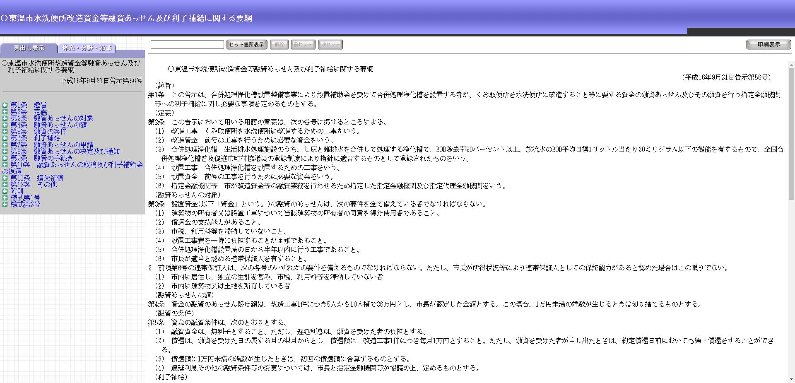
Task: Click the plus icon next to 第11条 損失補償
Action: pyautogui.click(x=5, y=178)
